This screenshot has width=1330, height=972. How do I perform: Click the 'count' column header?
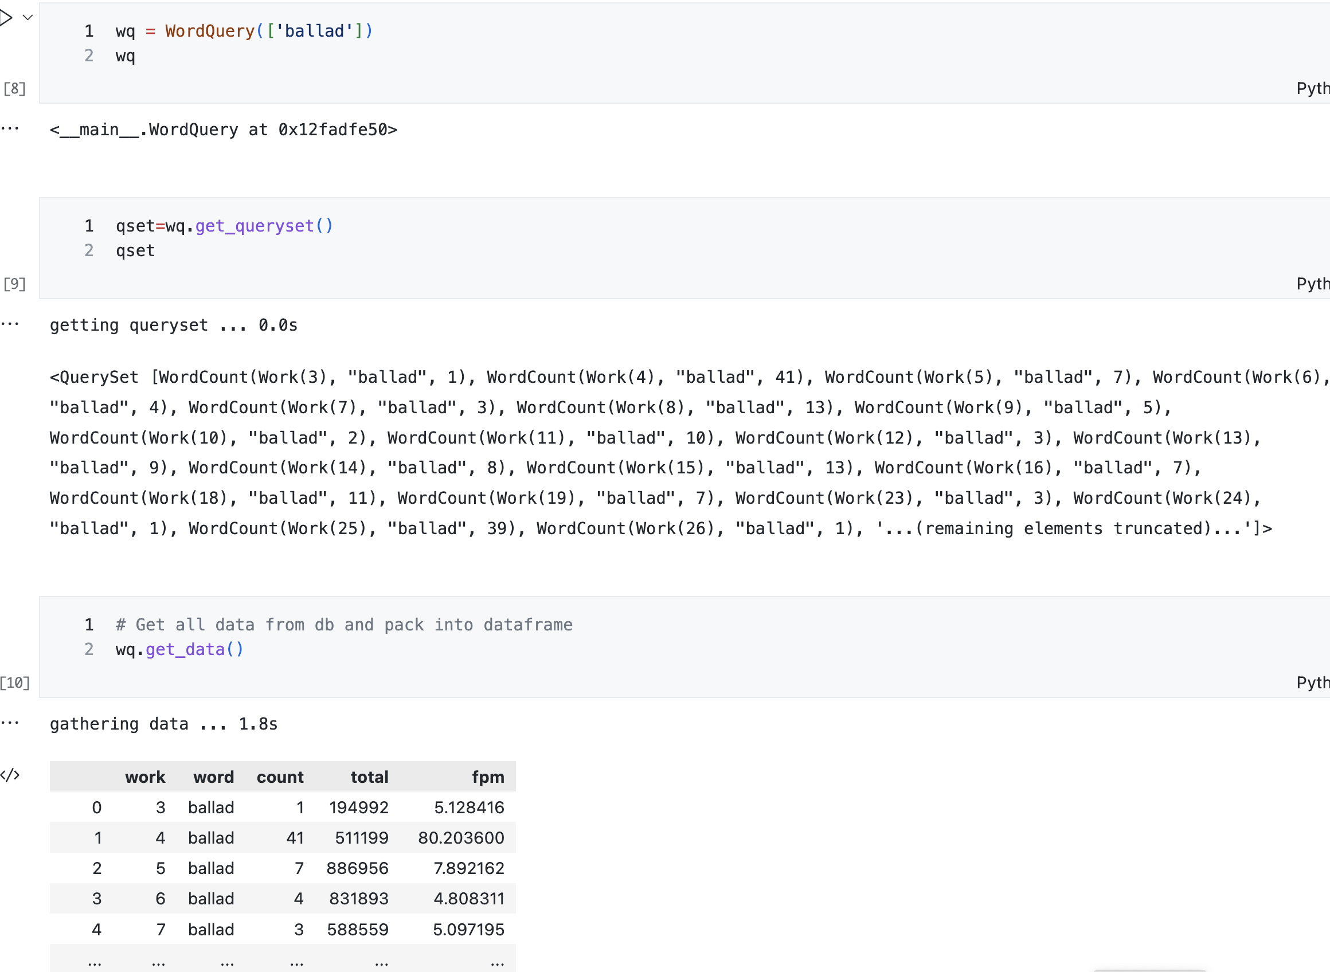coord(280,777)
